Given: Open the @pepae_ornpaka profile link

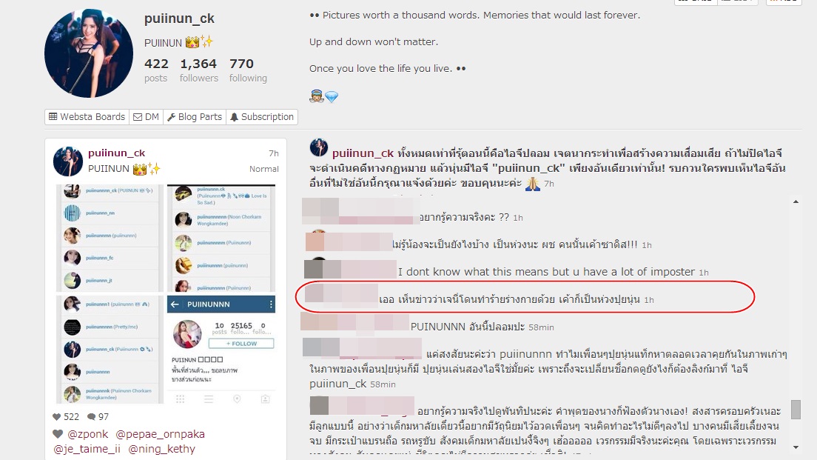Looking at the screenshot, I should click(160, 434).
